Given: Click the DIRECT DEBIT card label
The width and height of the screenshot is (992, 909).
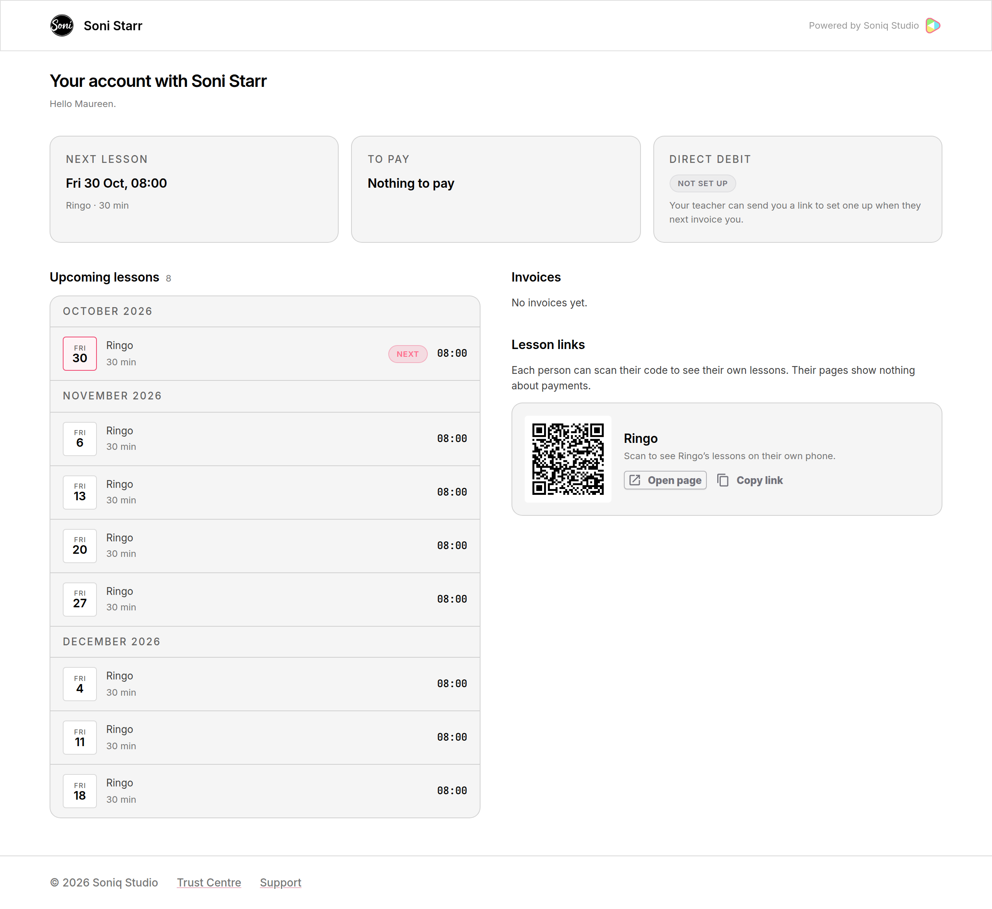Looking at the screenshot, I should coord(710,159).
